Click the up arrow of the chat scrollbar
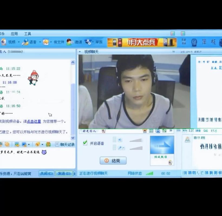 click(73, 62)
